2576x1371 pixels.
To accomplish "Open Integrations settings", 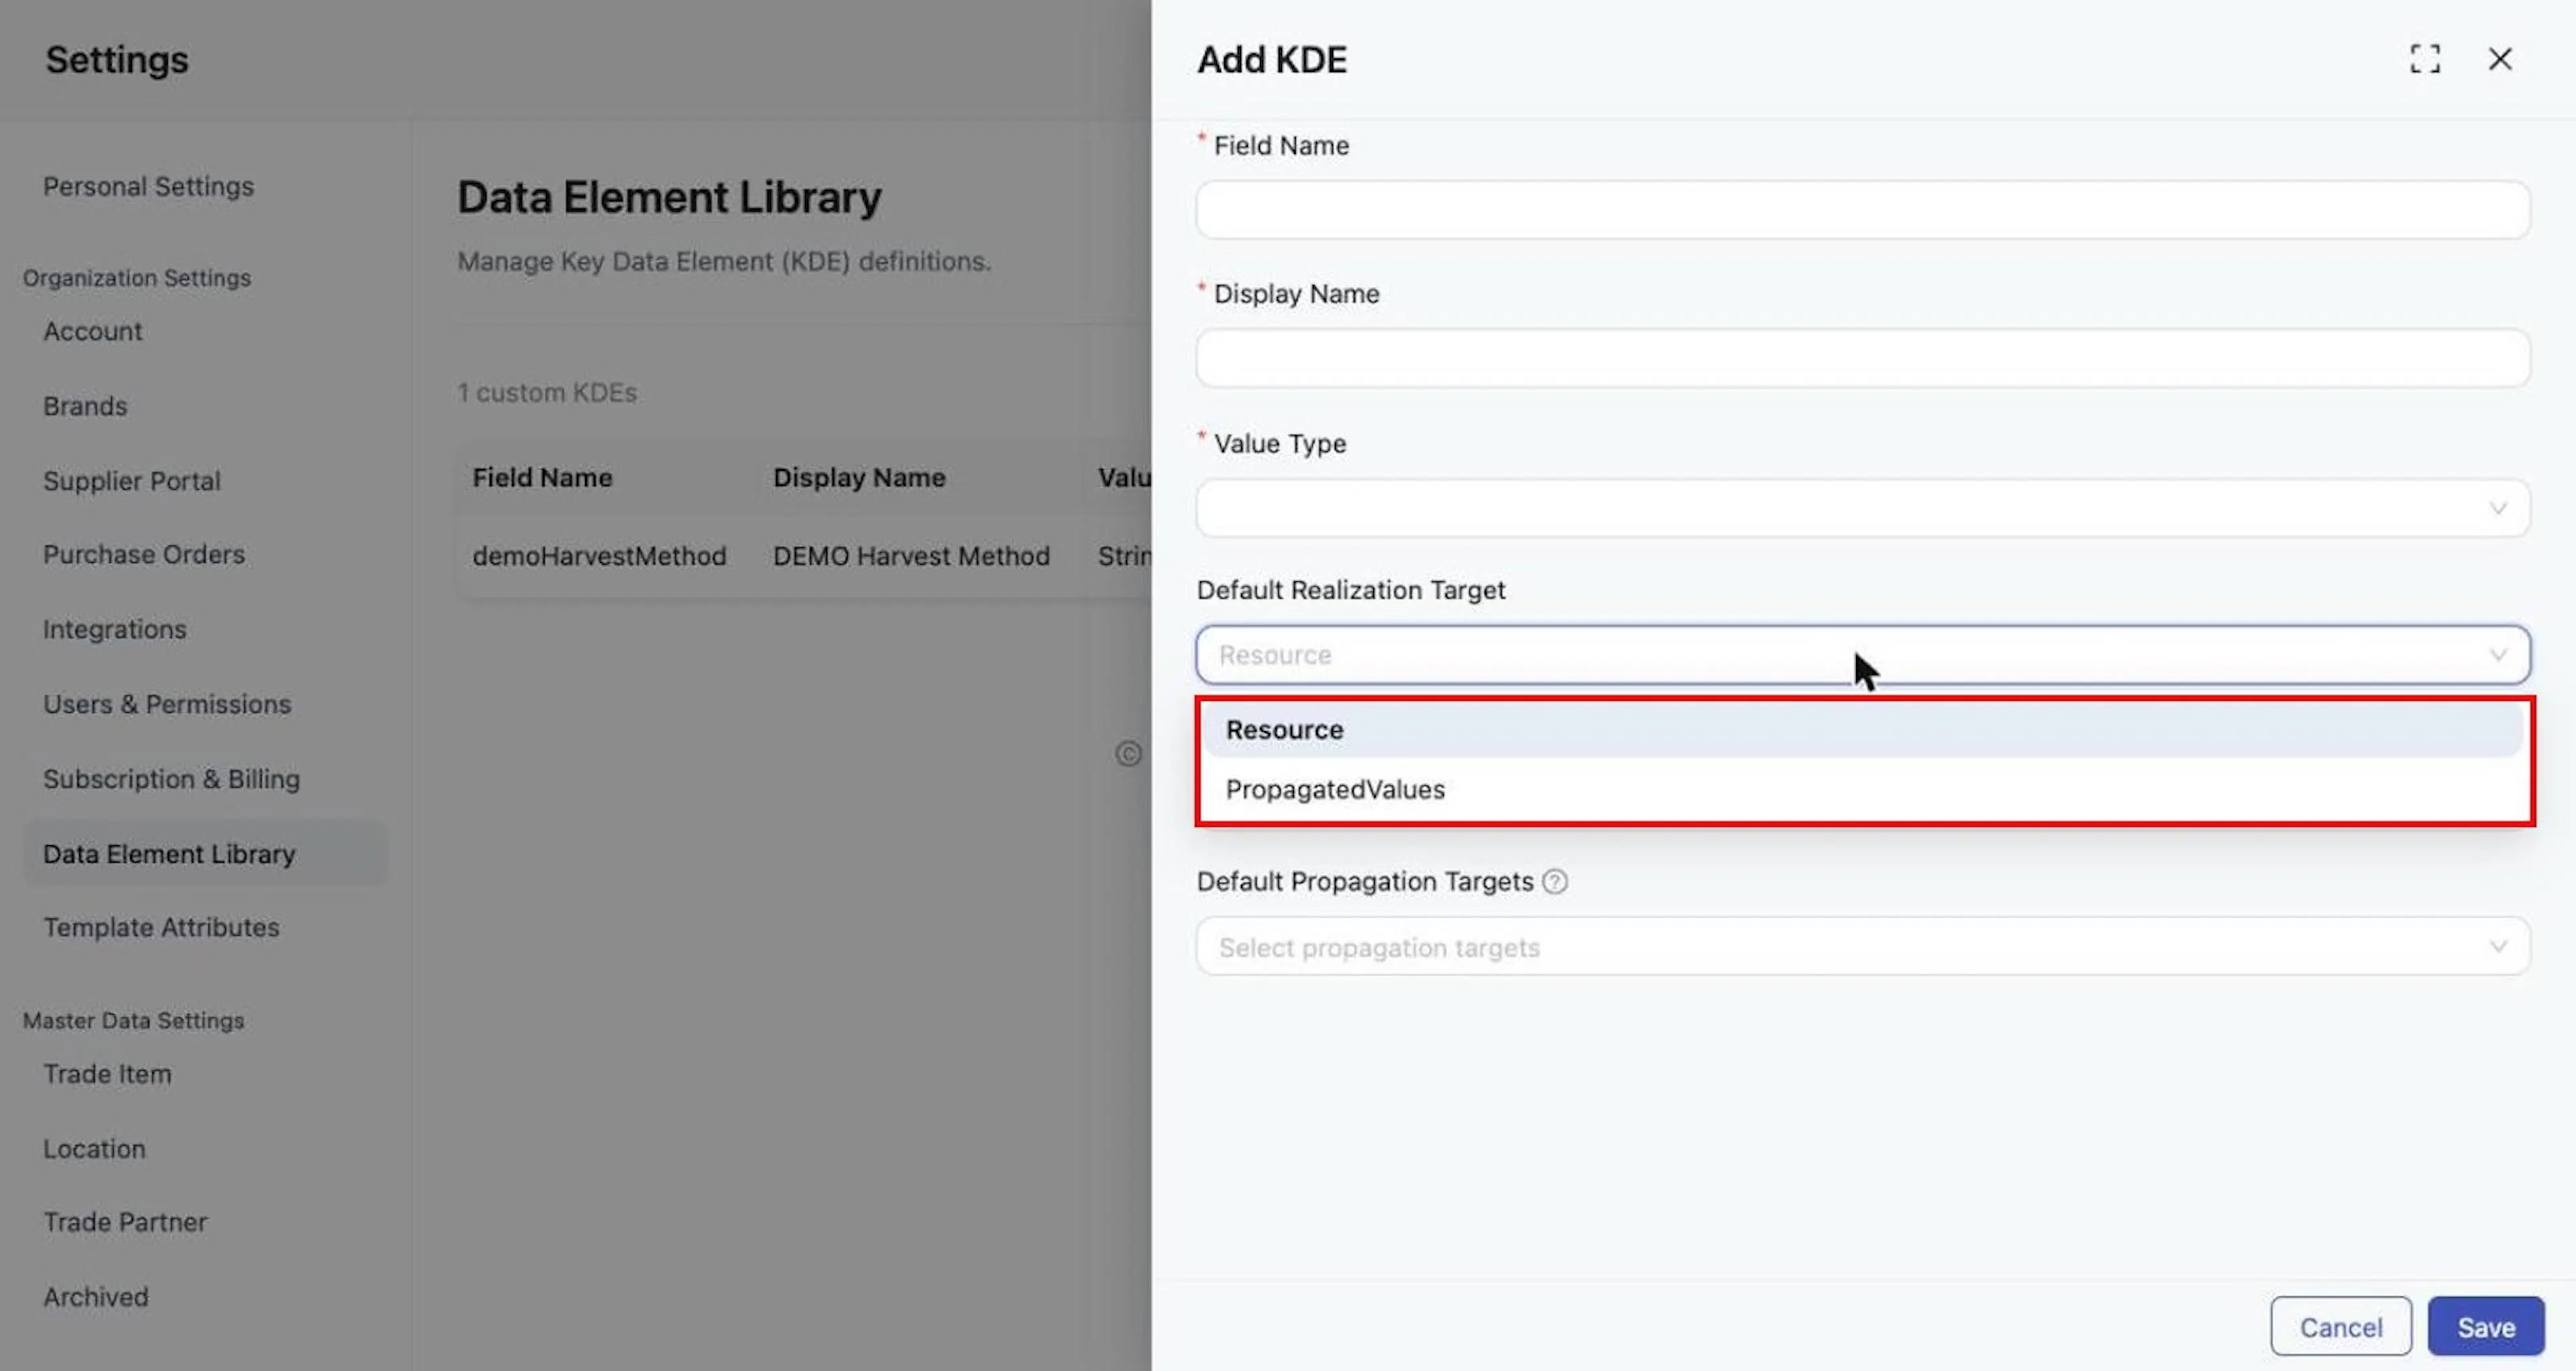I will pyautogui.click(x=114, y=629).
